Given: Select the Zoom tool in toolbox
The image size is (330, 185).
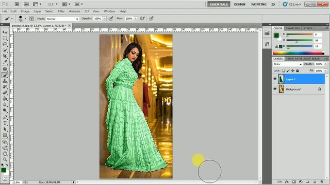Looking at the screenshot, I should click(5, 160).
